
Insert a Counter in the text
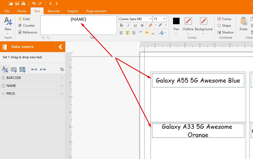[26, 26]
